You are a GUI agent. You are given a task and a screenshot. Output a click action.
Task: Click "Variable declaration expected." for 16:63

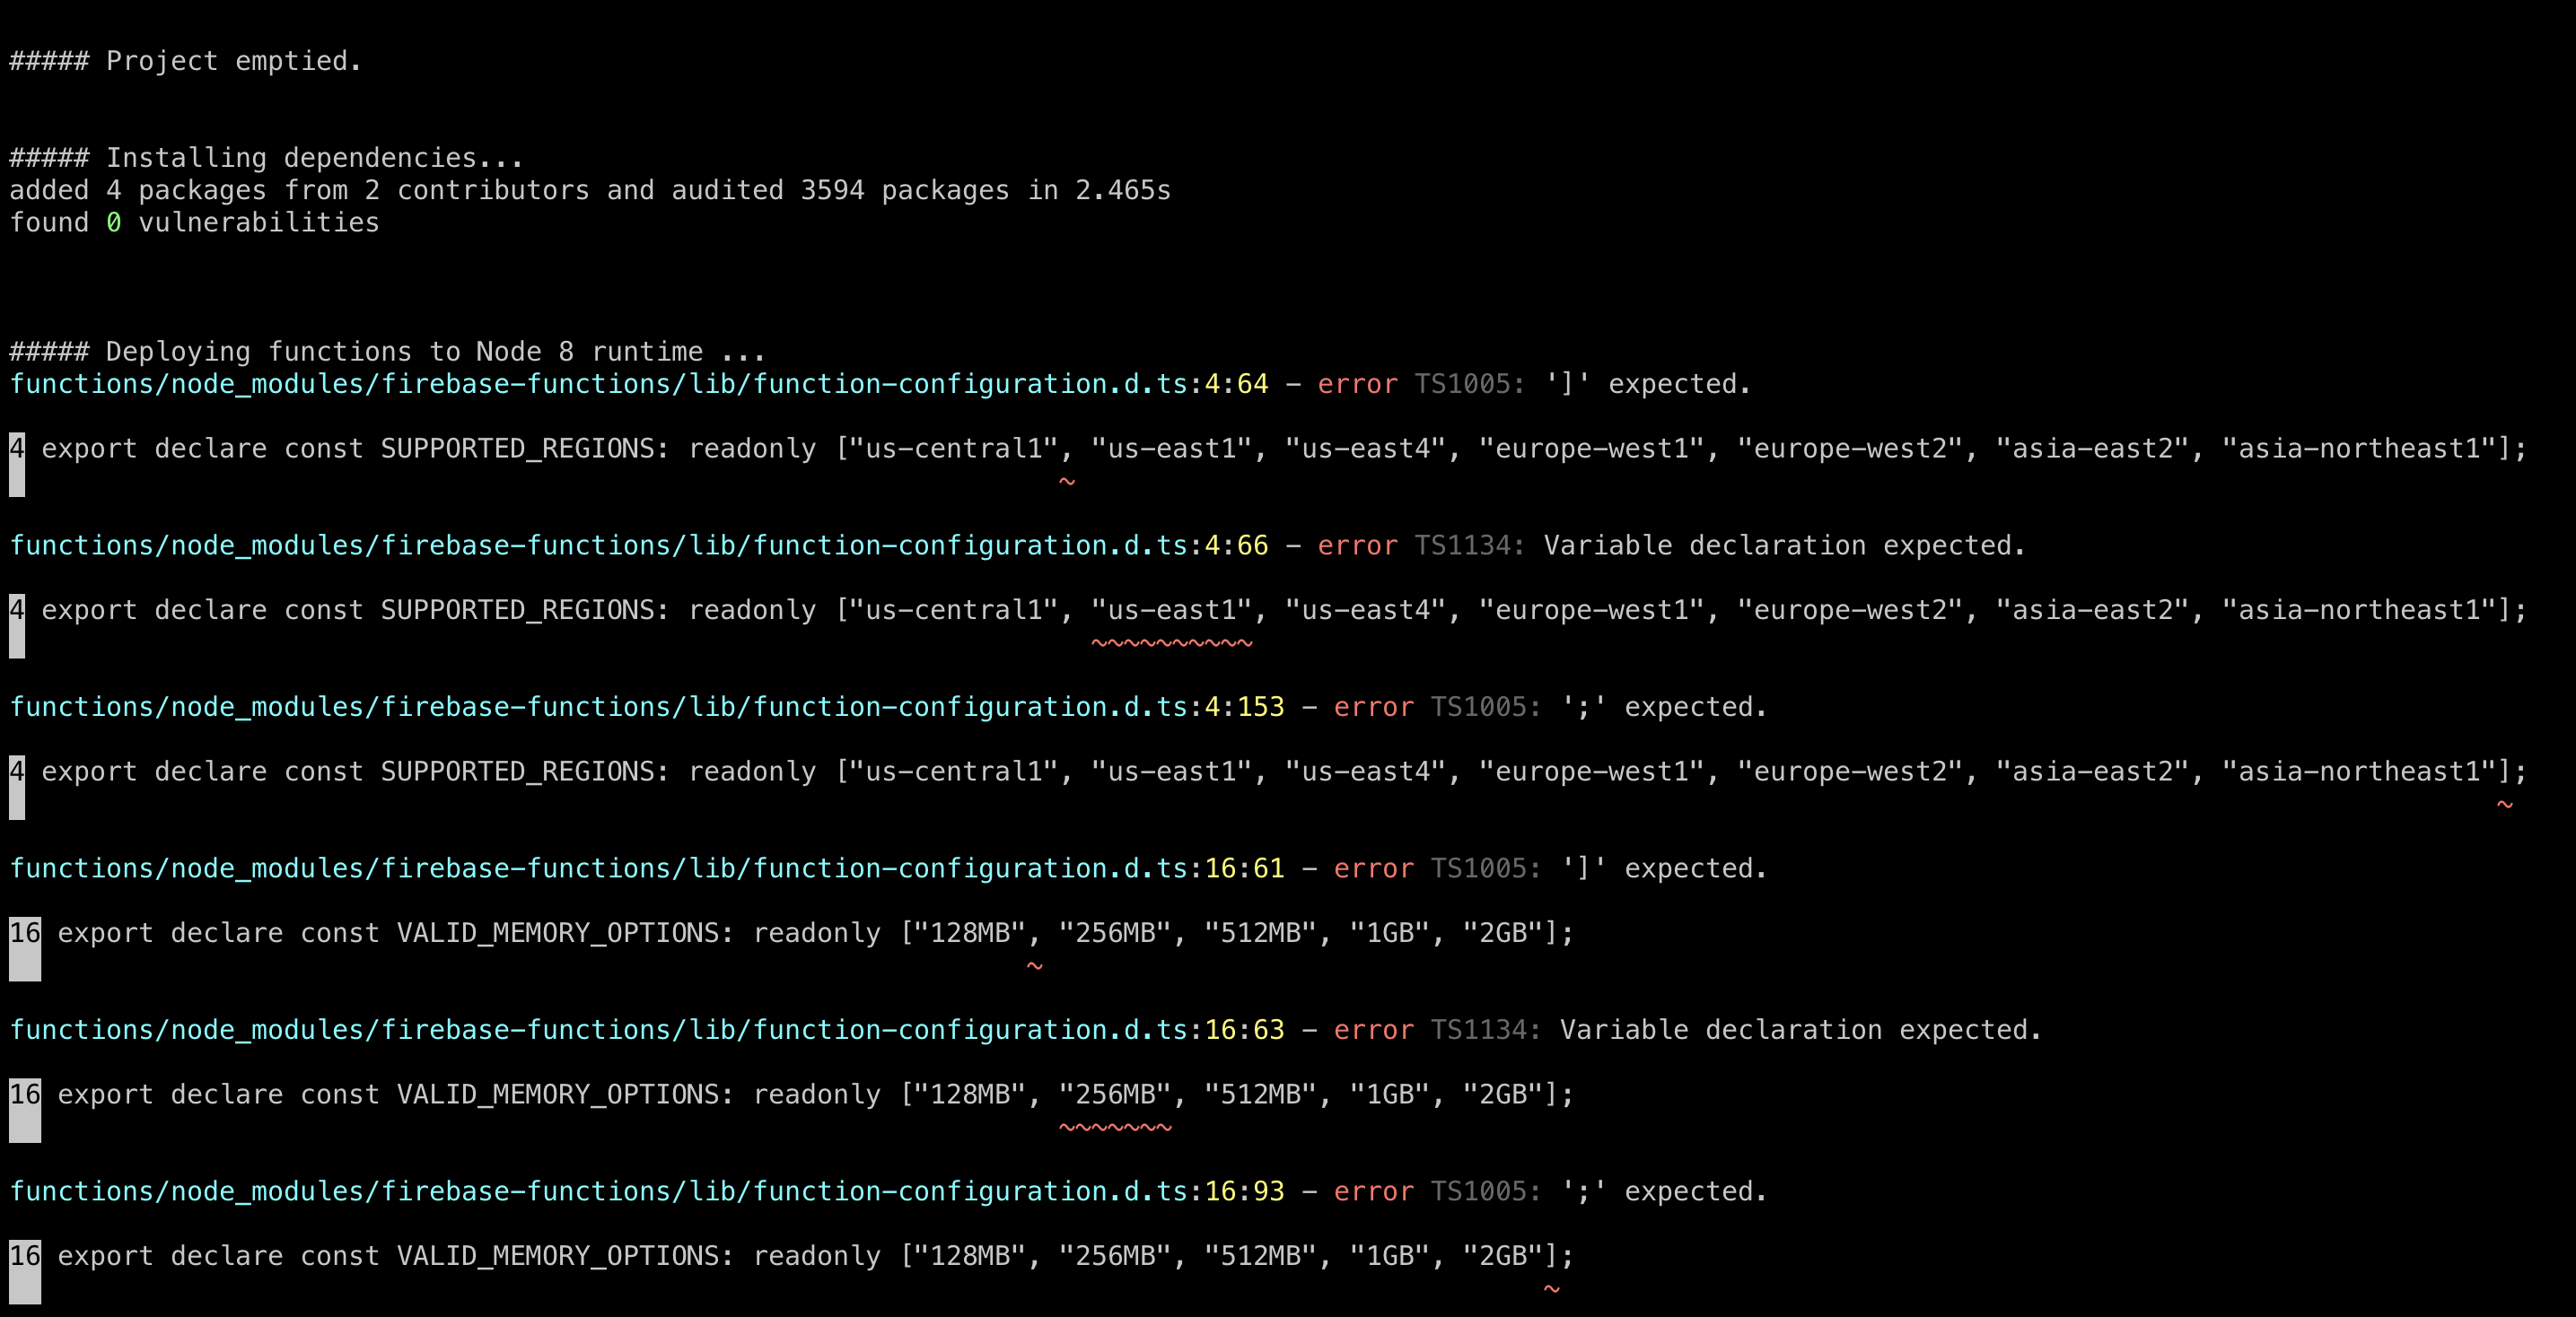click(1800, 1030)
